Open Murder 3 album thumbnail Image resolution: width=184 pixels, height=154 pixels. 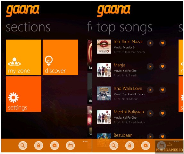104,47
